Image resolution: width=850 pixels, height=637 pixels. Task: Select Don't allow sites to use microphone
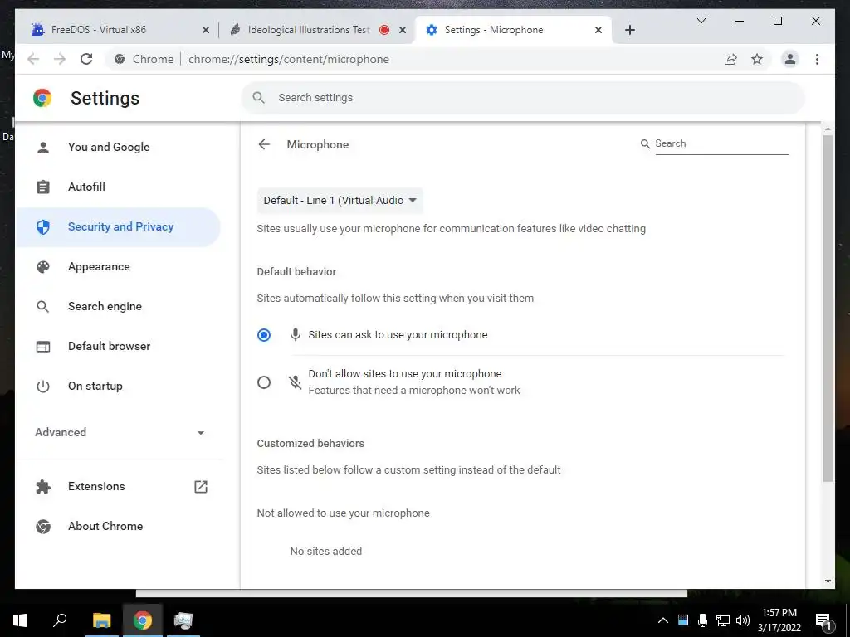point(263,382)
